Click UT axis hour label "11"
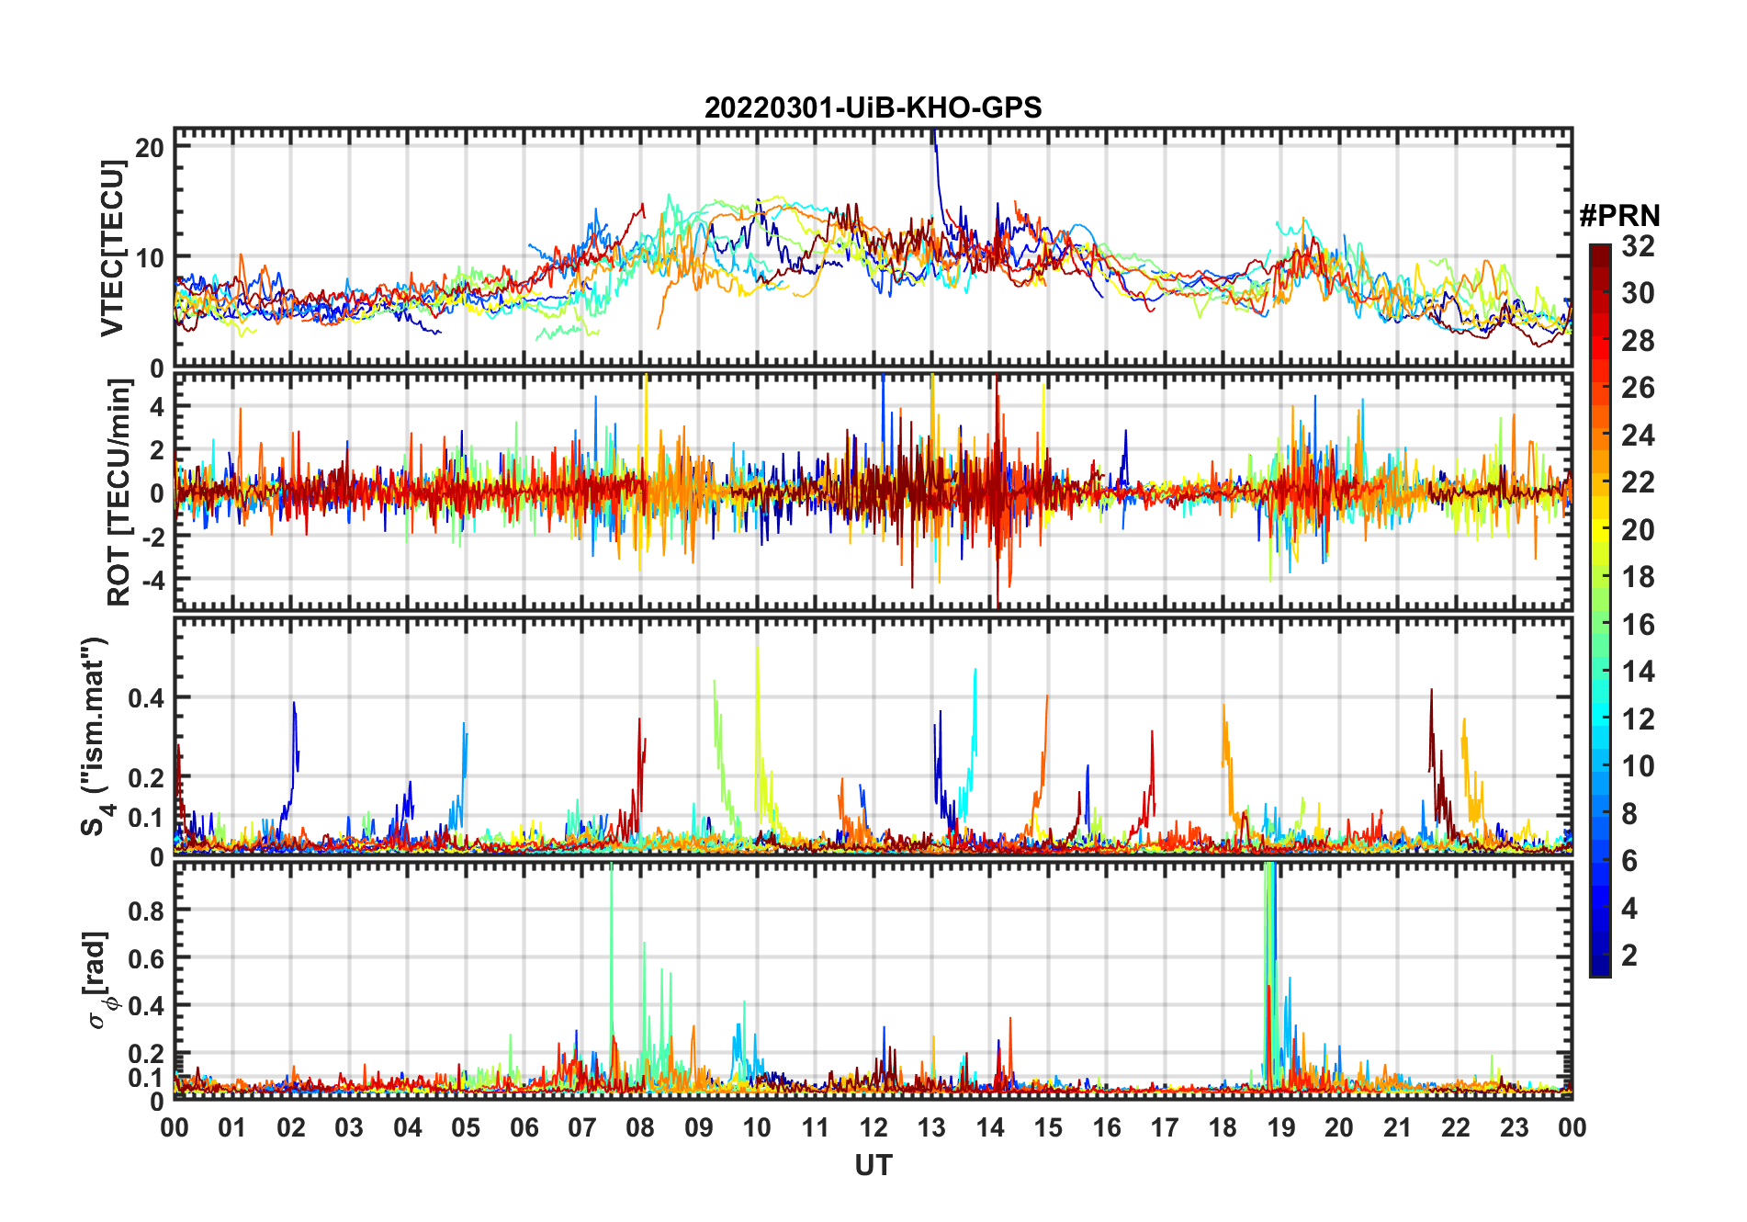This screenshot has height=1222, width=1747. click(815, 1127)
